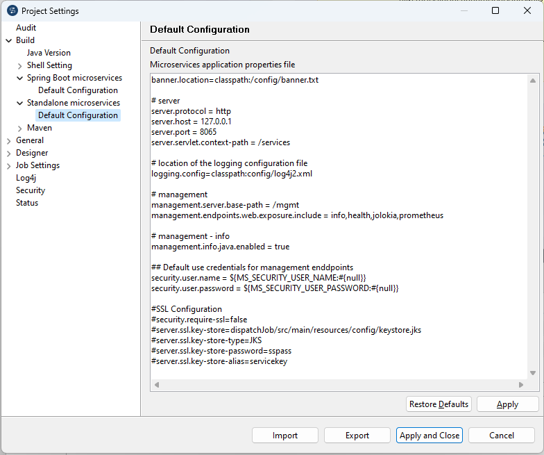Image resolution: width=544 pixels, height=455 pixels.
Task: Expand the General settings node
Action: tap(8, 141)
